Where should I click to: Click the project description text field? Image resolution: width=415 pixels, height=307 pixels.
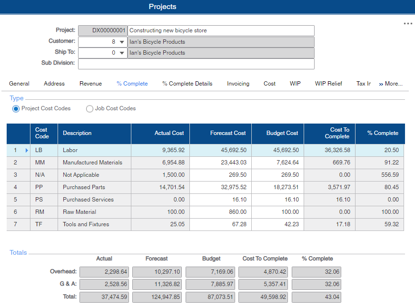point(221,30)
